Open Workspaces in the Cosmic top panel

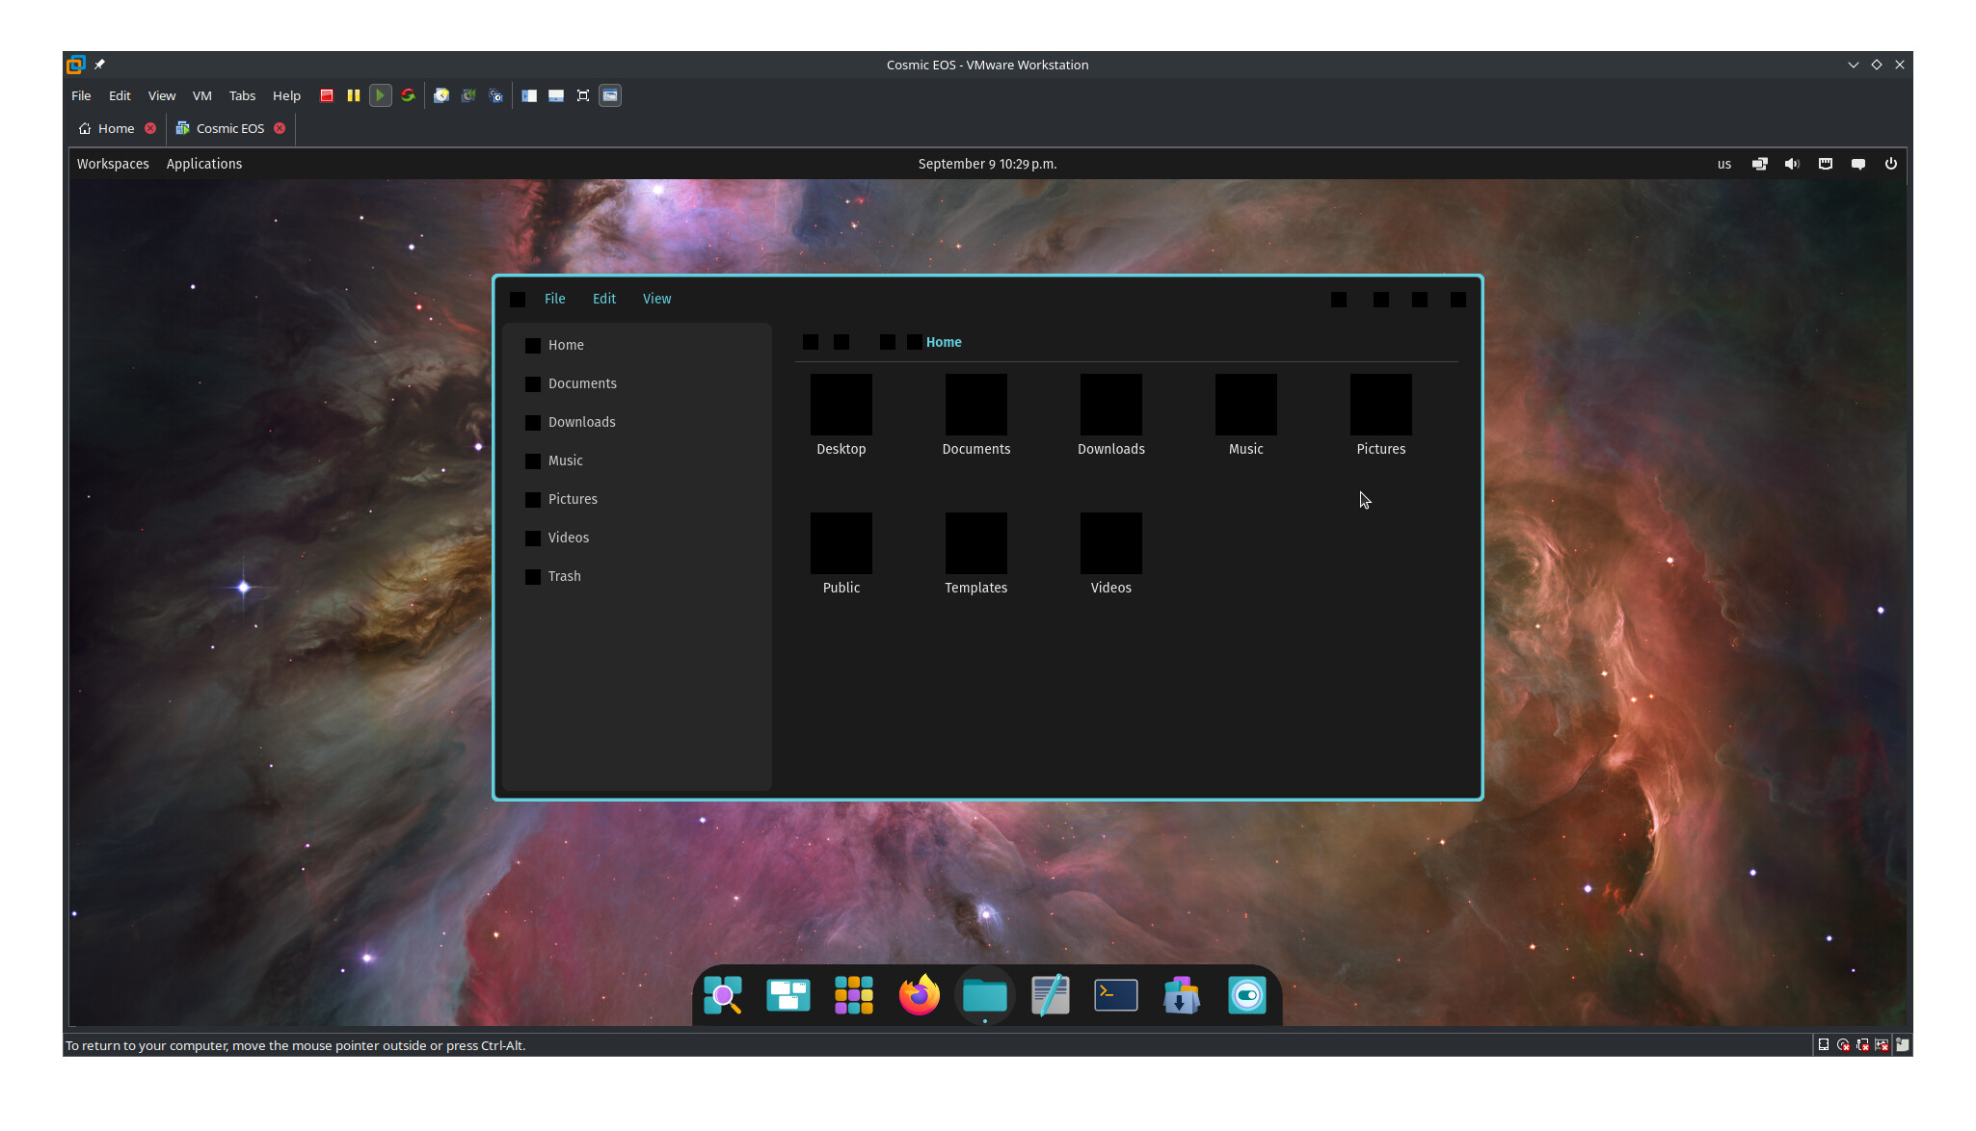tap(113, 164)
